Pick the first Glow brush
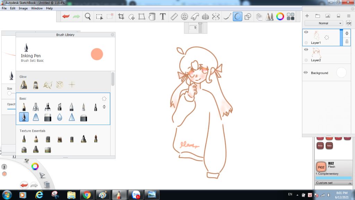The width and height of the screenshot is (355, 200). point(24,85)
